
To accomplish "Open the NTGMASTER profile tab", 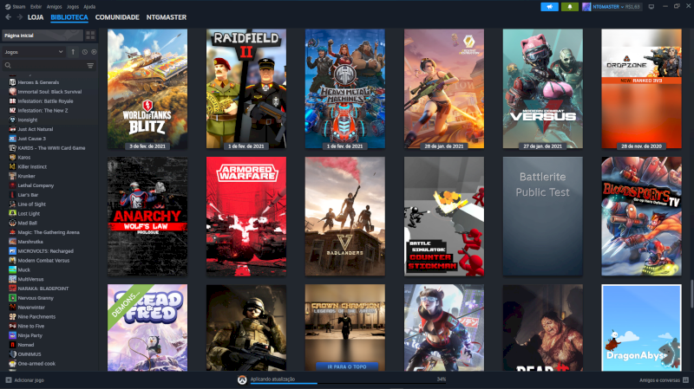I will [167, 17].
